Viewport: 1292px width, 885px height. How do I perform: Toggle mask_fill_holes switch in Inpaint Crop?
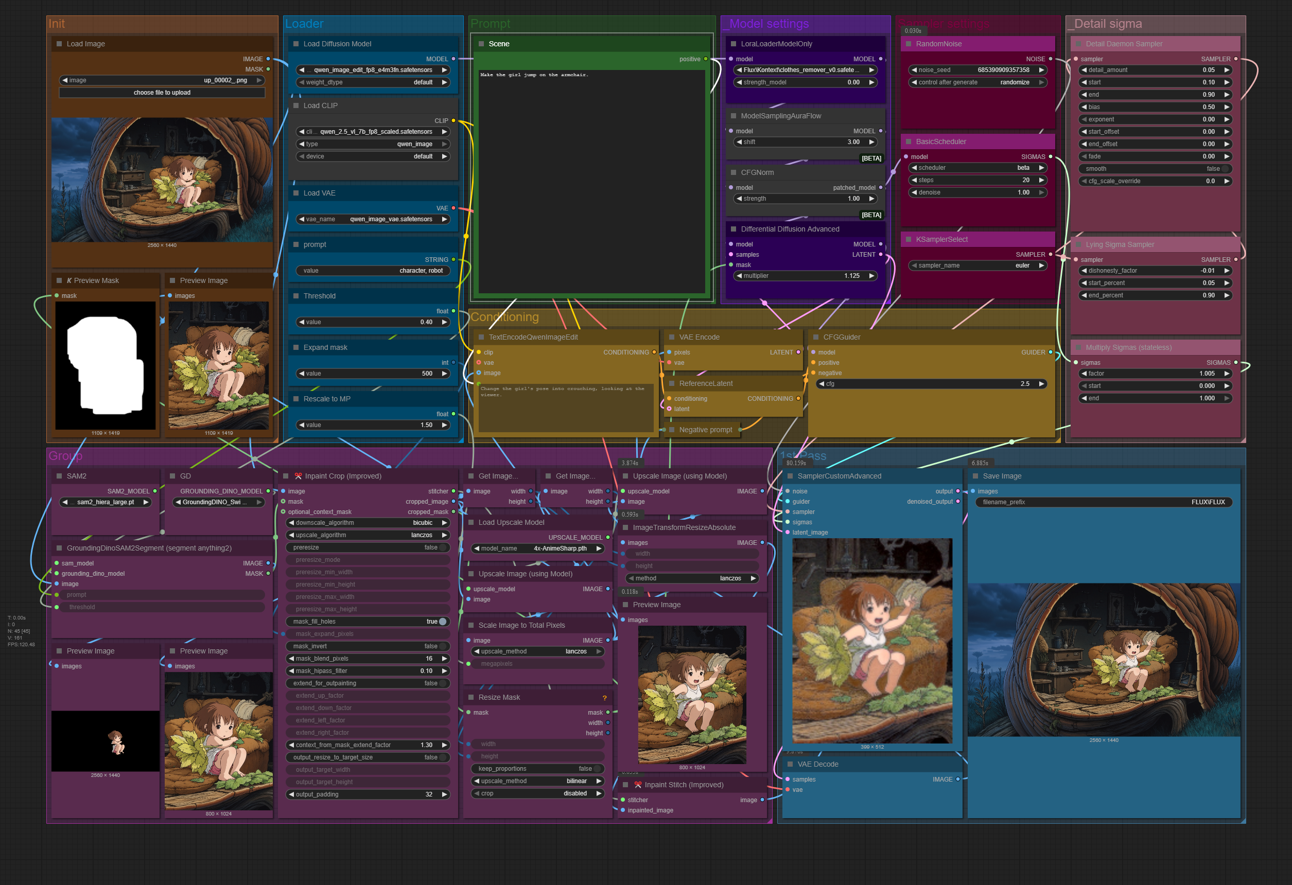click(x=443, y=622)
